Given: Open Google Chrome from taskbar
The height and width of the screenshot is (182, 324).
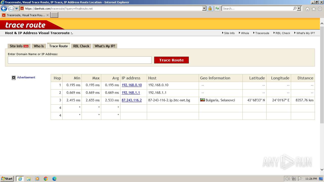Looking at the screenshot, I should [46, 179].
